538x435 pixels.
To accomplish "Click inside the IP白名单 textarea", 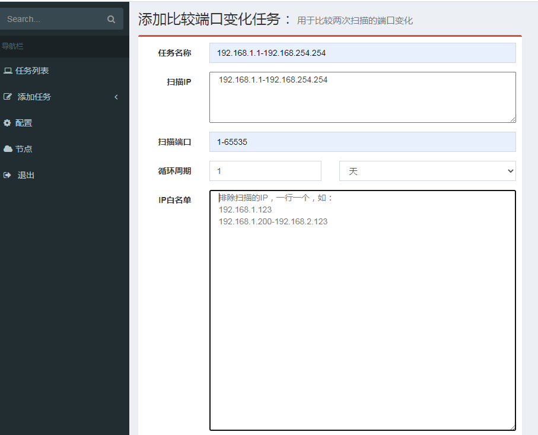I will click(362, 310).
